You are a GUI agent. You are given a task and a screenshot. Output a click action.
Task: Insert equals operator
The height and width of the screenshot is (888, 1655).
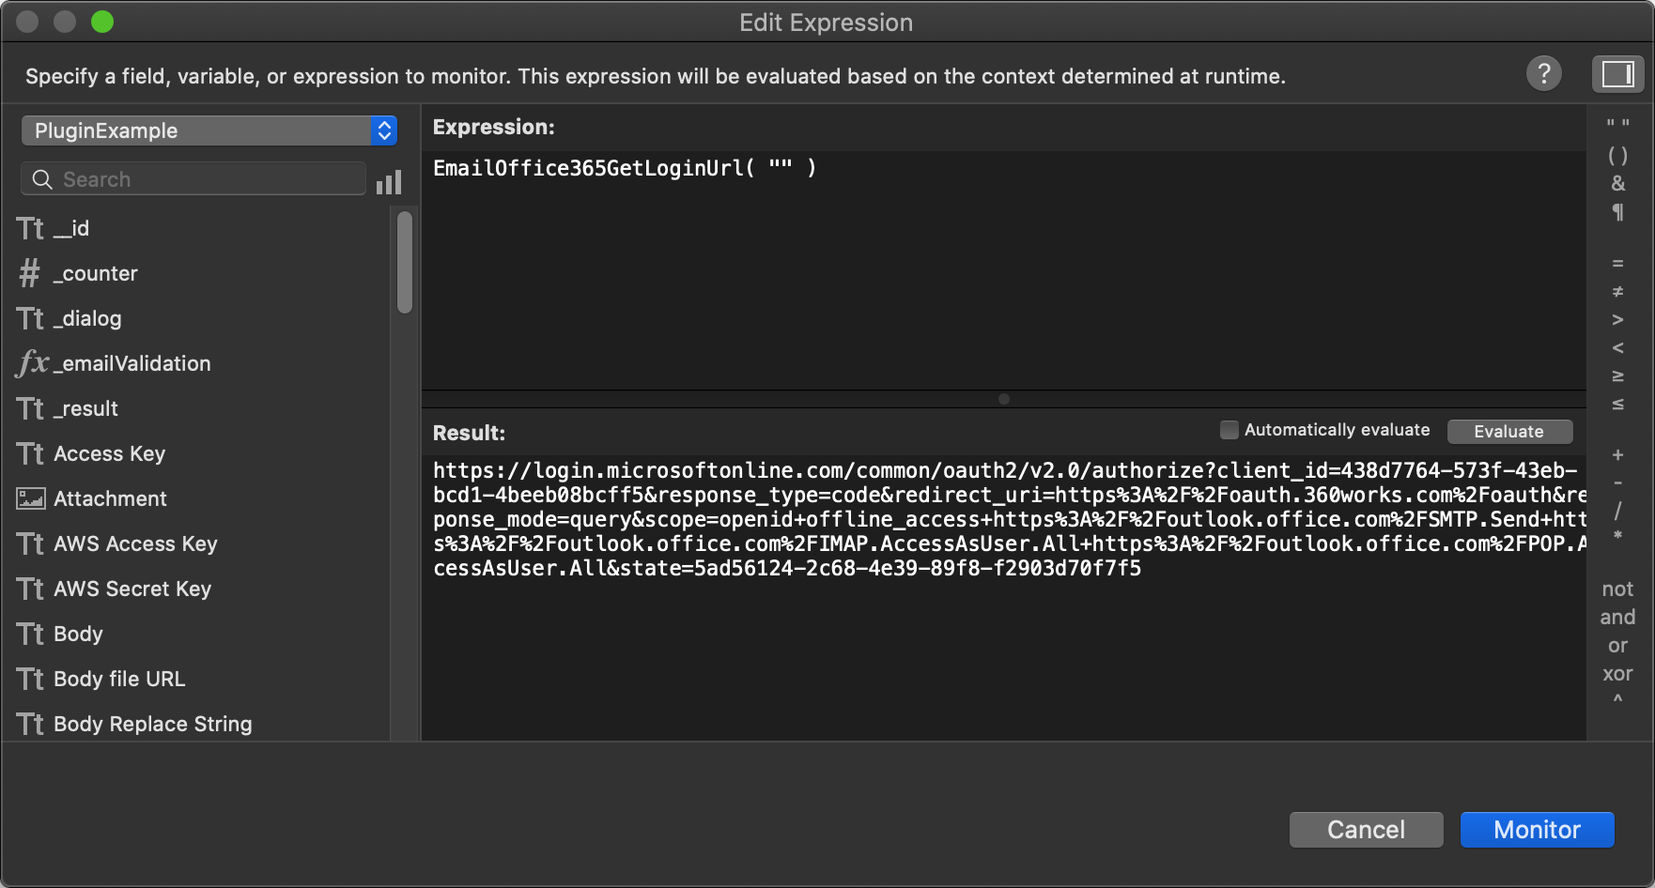pyautogui.click(x=1617, y=264)
